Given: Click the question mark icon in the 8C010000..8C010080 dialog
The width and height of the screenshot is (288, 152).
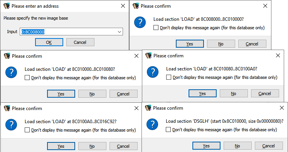Looking at the screenshot, I should [x=11, y=72].
